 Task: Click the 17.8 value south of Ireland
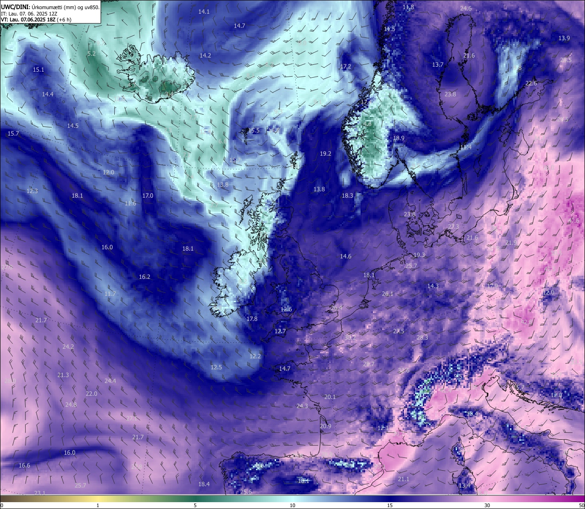[252, 319]
